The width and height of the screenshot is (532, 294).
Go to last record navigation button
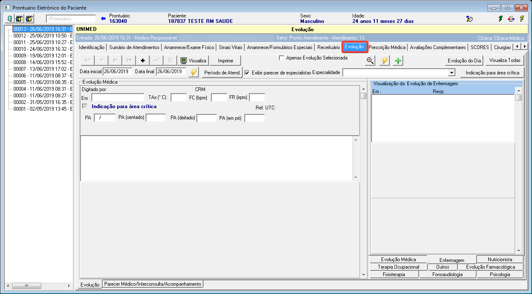pos(129,60)
